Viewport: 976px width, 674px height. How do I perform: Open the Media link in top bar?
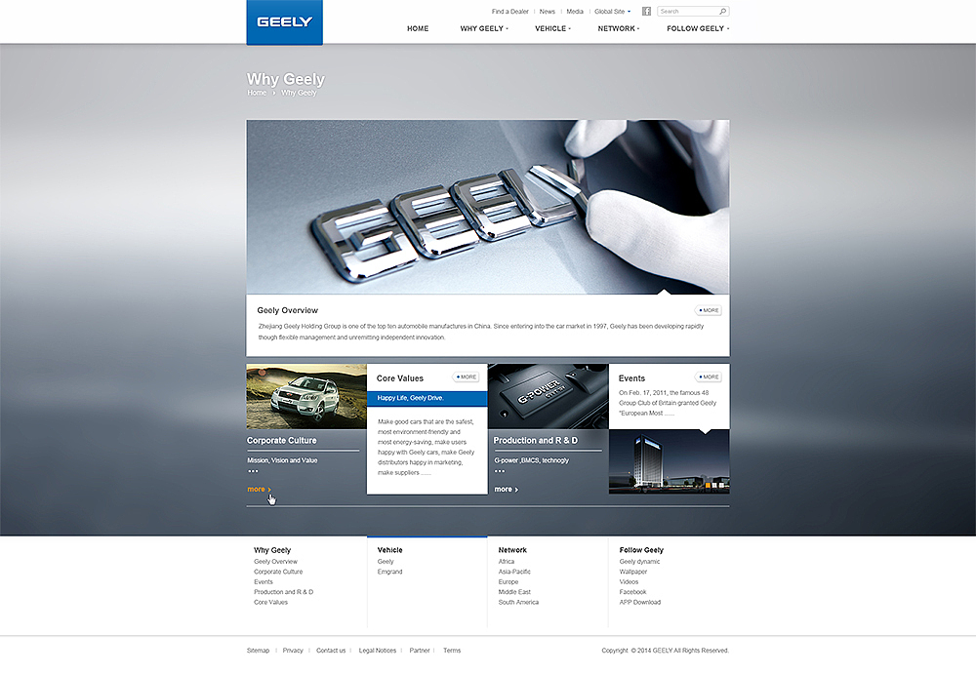(x=575, y=11)
